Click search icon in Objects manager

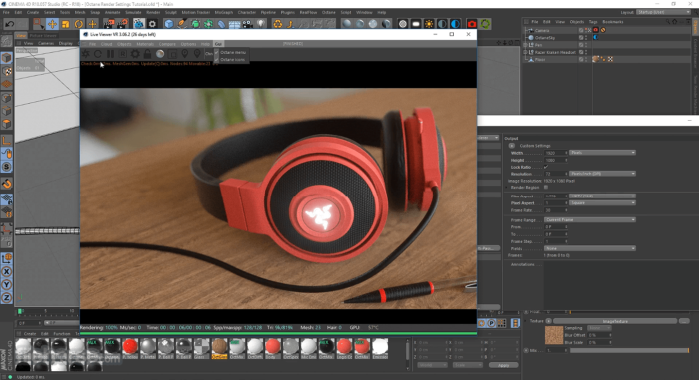(668, 22)
